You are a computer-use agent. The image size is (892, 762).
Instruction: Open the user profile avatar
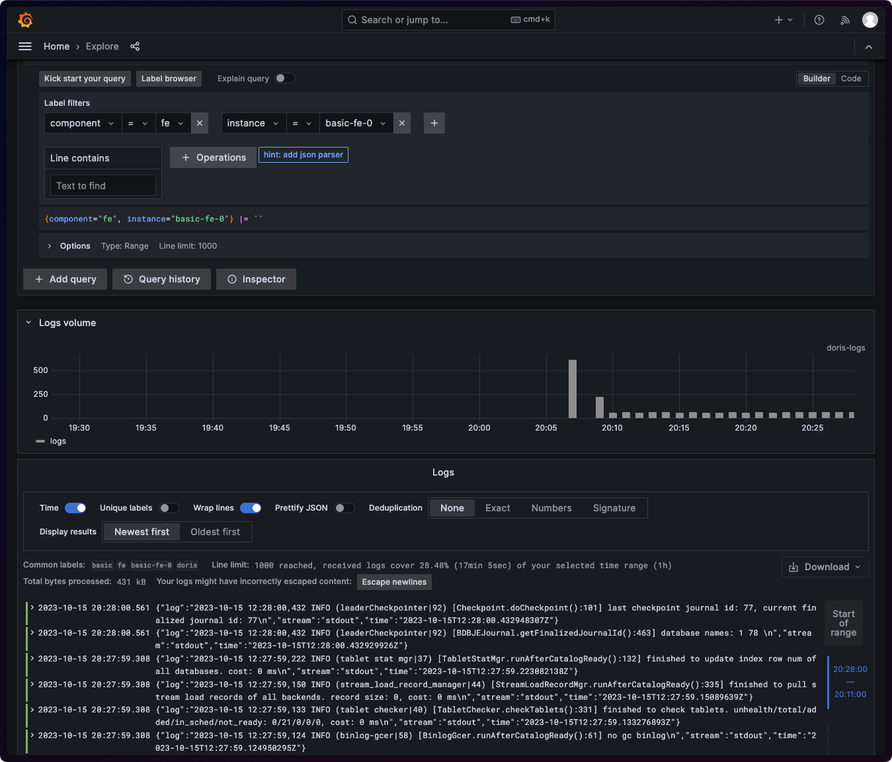coord(870,20)
